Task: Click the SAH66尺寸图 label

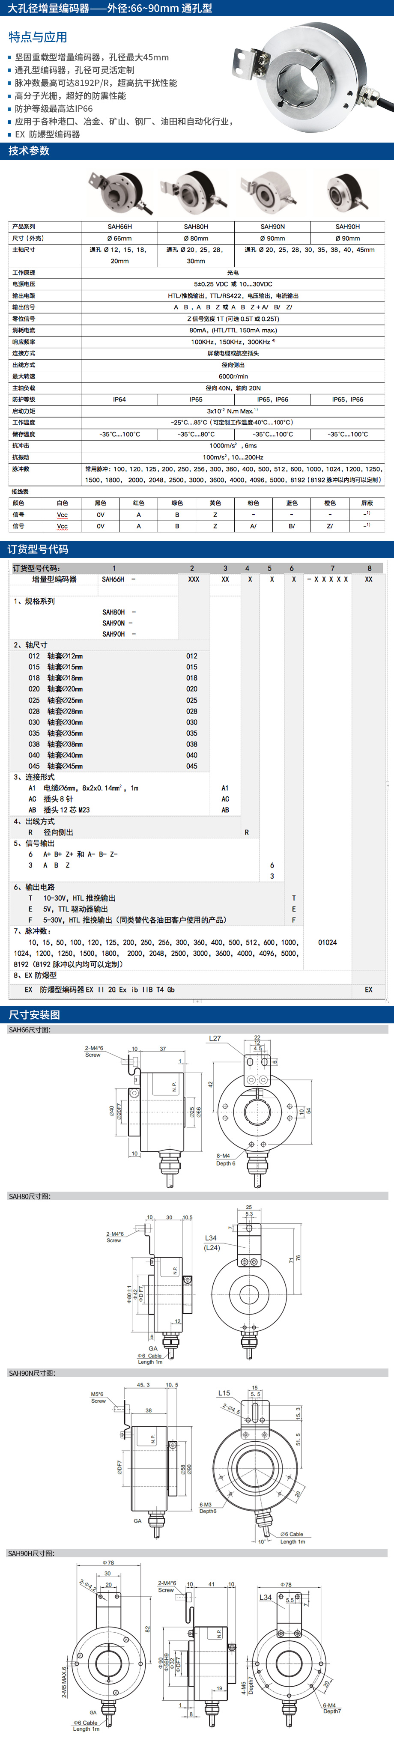Action: [x=29, y=1029]
